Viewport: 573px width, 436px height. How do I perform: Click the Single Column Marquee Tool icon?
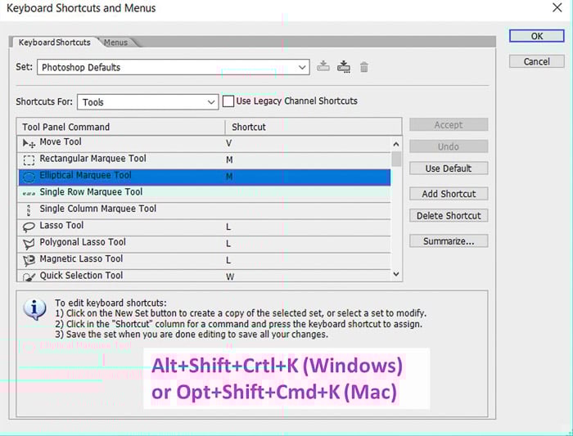click(29, 210)
